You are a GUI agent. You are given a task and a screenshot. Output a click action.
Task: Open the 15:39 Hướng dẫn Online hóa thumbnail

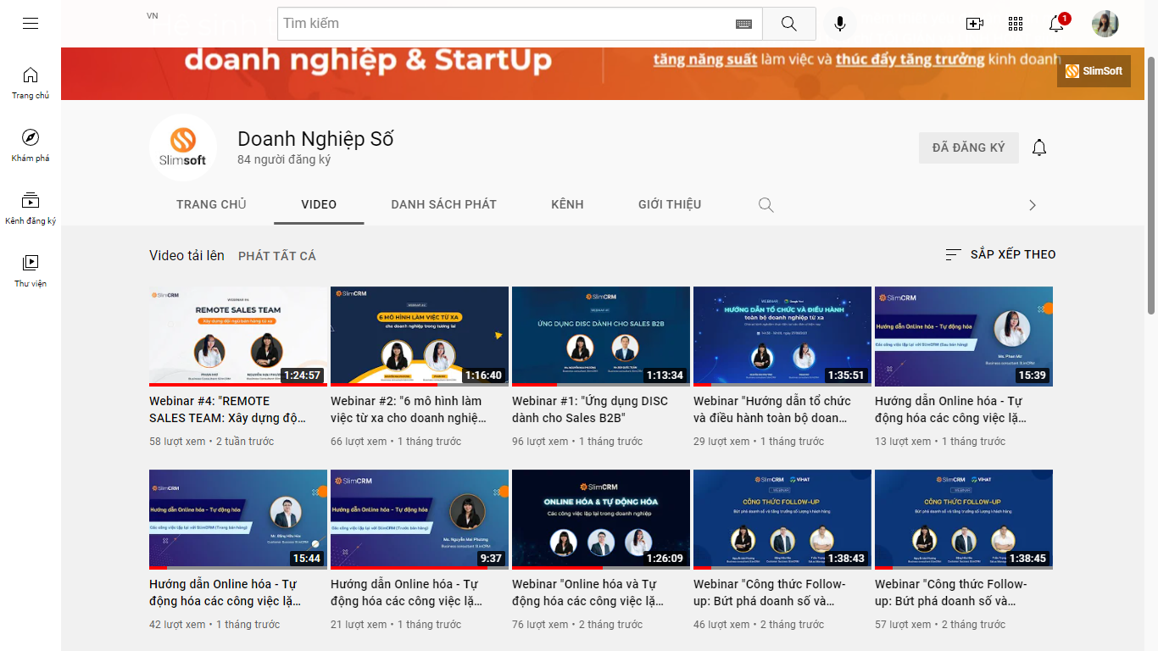tap(964, 337)
